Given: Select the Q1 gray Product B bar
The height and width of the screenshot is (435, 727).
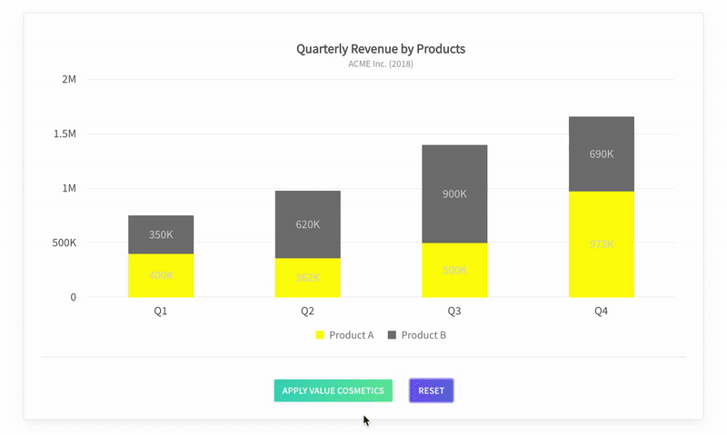Looking at the screenshot, I should coord(161,234).
